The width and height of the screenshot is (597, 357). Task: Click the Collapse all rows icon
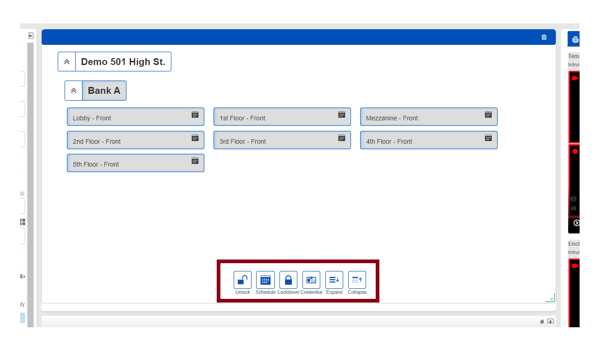357,280
